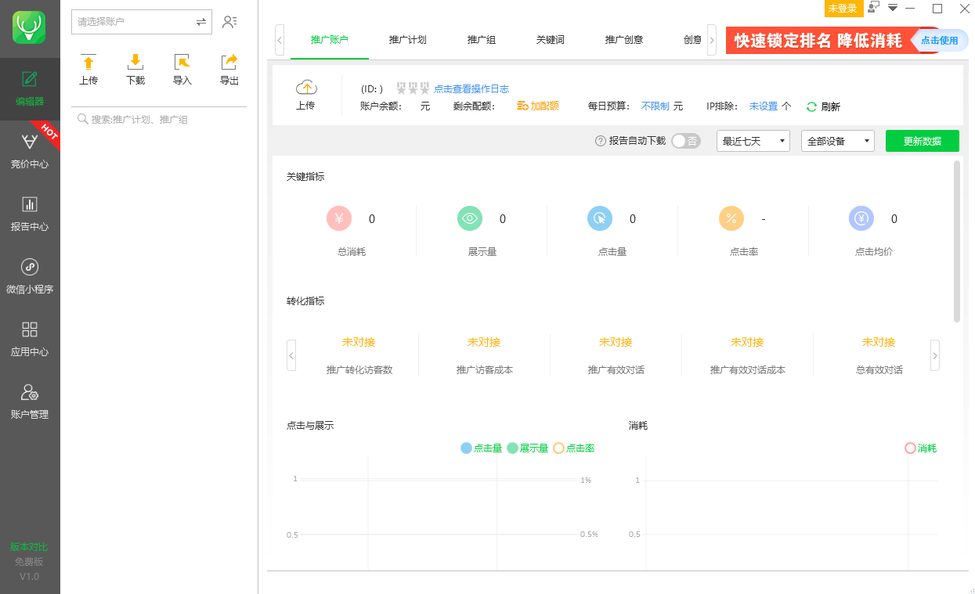The width and height of the screenshot is (975, 594).
Task: Open the bidding center (竞价中心) sidebar icon
Action: click(30, 142)
